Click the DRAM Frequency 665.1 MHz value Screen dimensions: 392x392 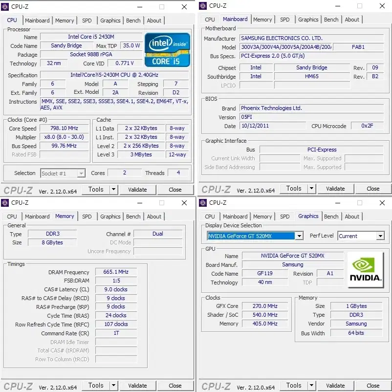click(x=116, y=272)
